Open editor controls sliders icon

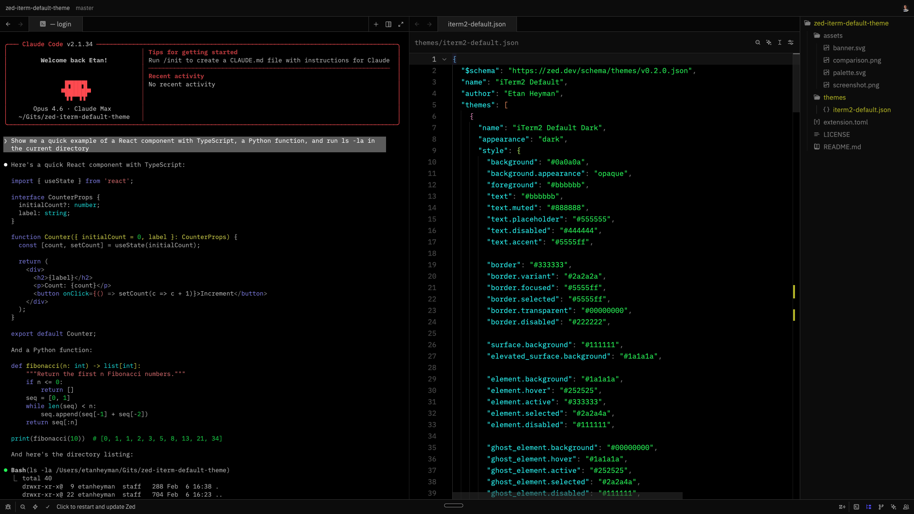[791, 43]
